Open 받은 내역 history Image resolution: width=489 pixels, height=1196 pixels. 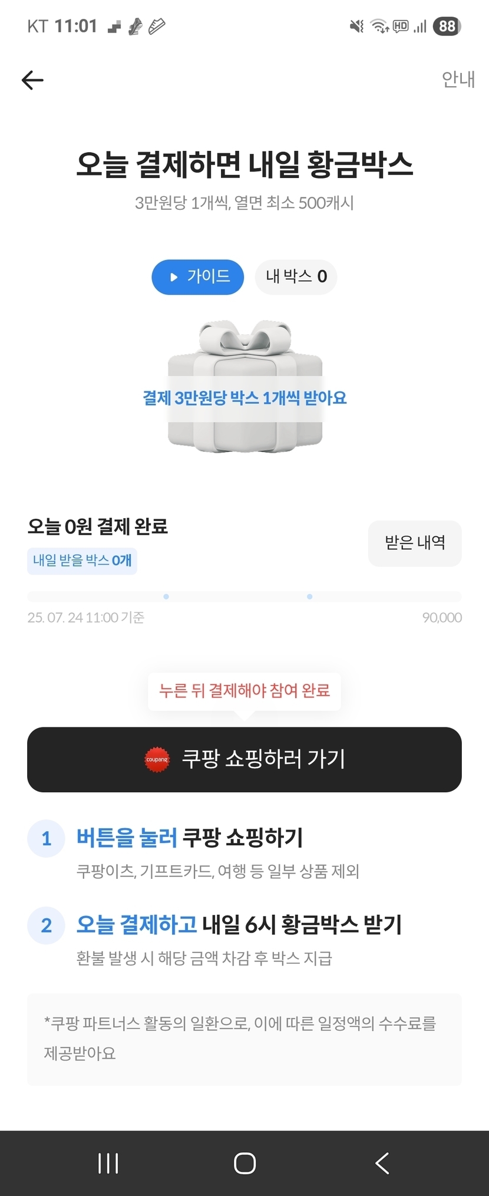coord(415,543)
